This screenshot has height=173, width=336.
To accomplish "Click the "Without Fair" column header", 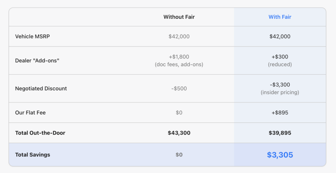I will (x=179, y=17).
